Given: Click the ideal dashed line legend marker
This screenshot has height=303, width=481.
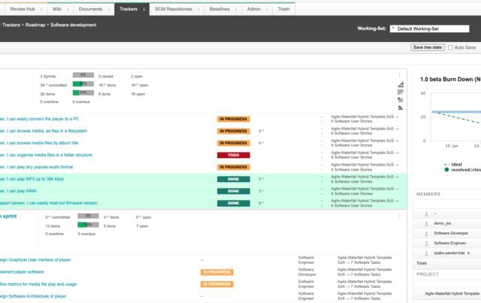Looking at the screenshot, I should pos(447,165).
